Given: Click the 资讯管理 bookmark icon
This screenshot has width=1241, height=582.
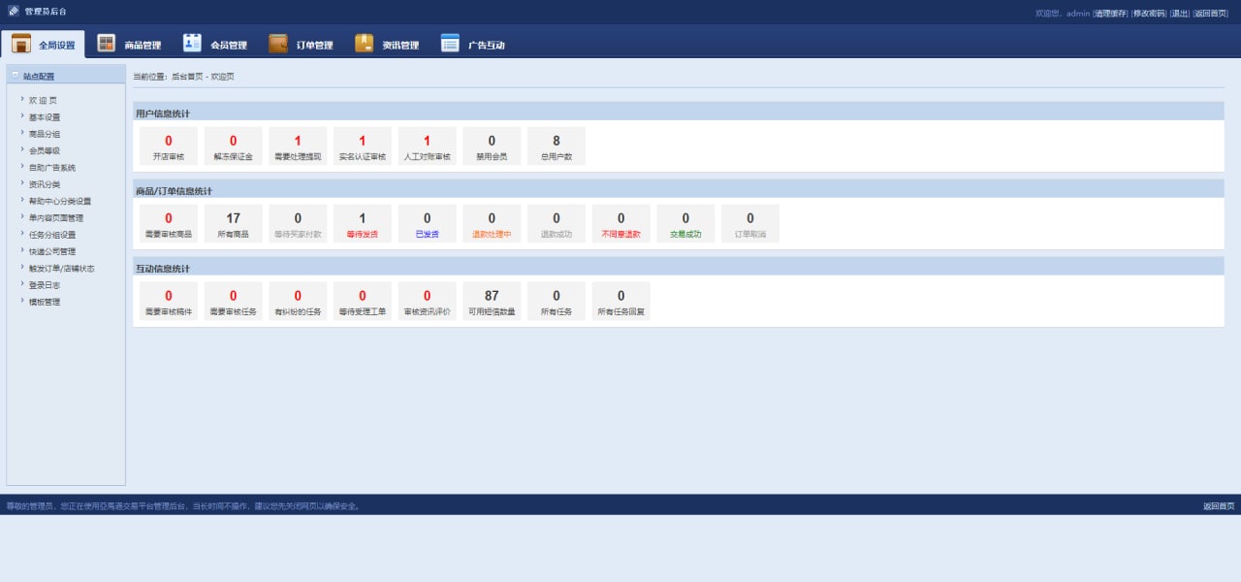Looking at the screenshot, I should point(364,44).
